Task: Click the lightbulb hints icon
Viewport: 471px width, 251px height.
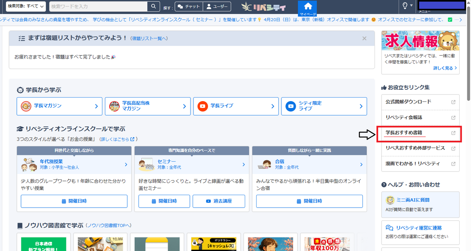Action: (405, 6)
